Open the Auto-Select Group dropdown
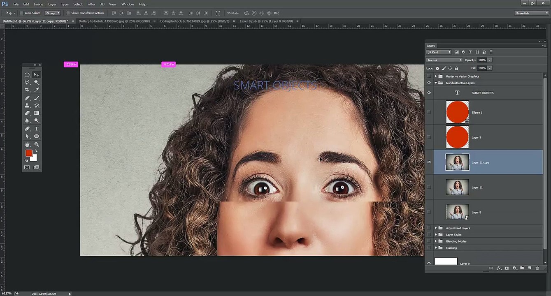The height and width of the screenshot is (296, 551). [x=53, y=13]
